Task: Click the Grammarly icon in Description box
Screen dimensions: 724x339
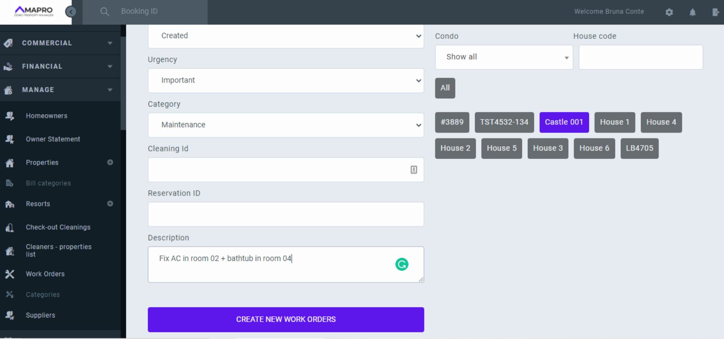Action: [402, 264]
